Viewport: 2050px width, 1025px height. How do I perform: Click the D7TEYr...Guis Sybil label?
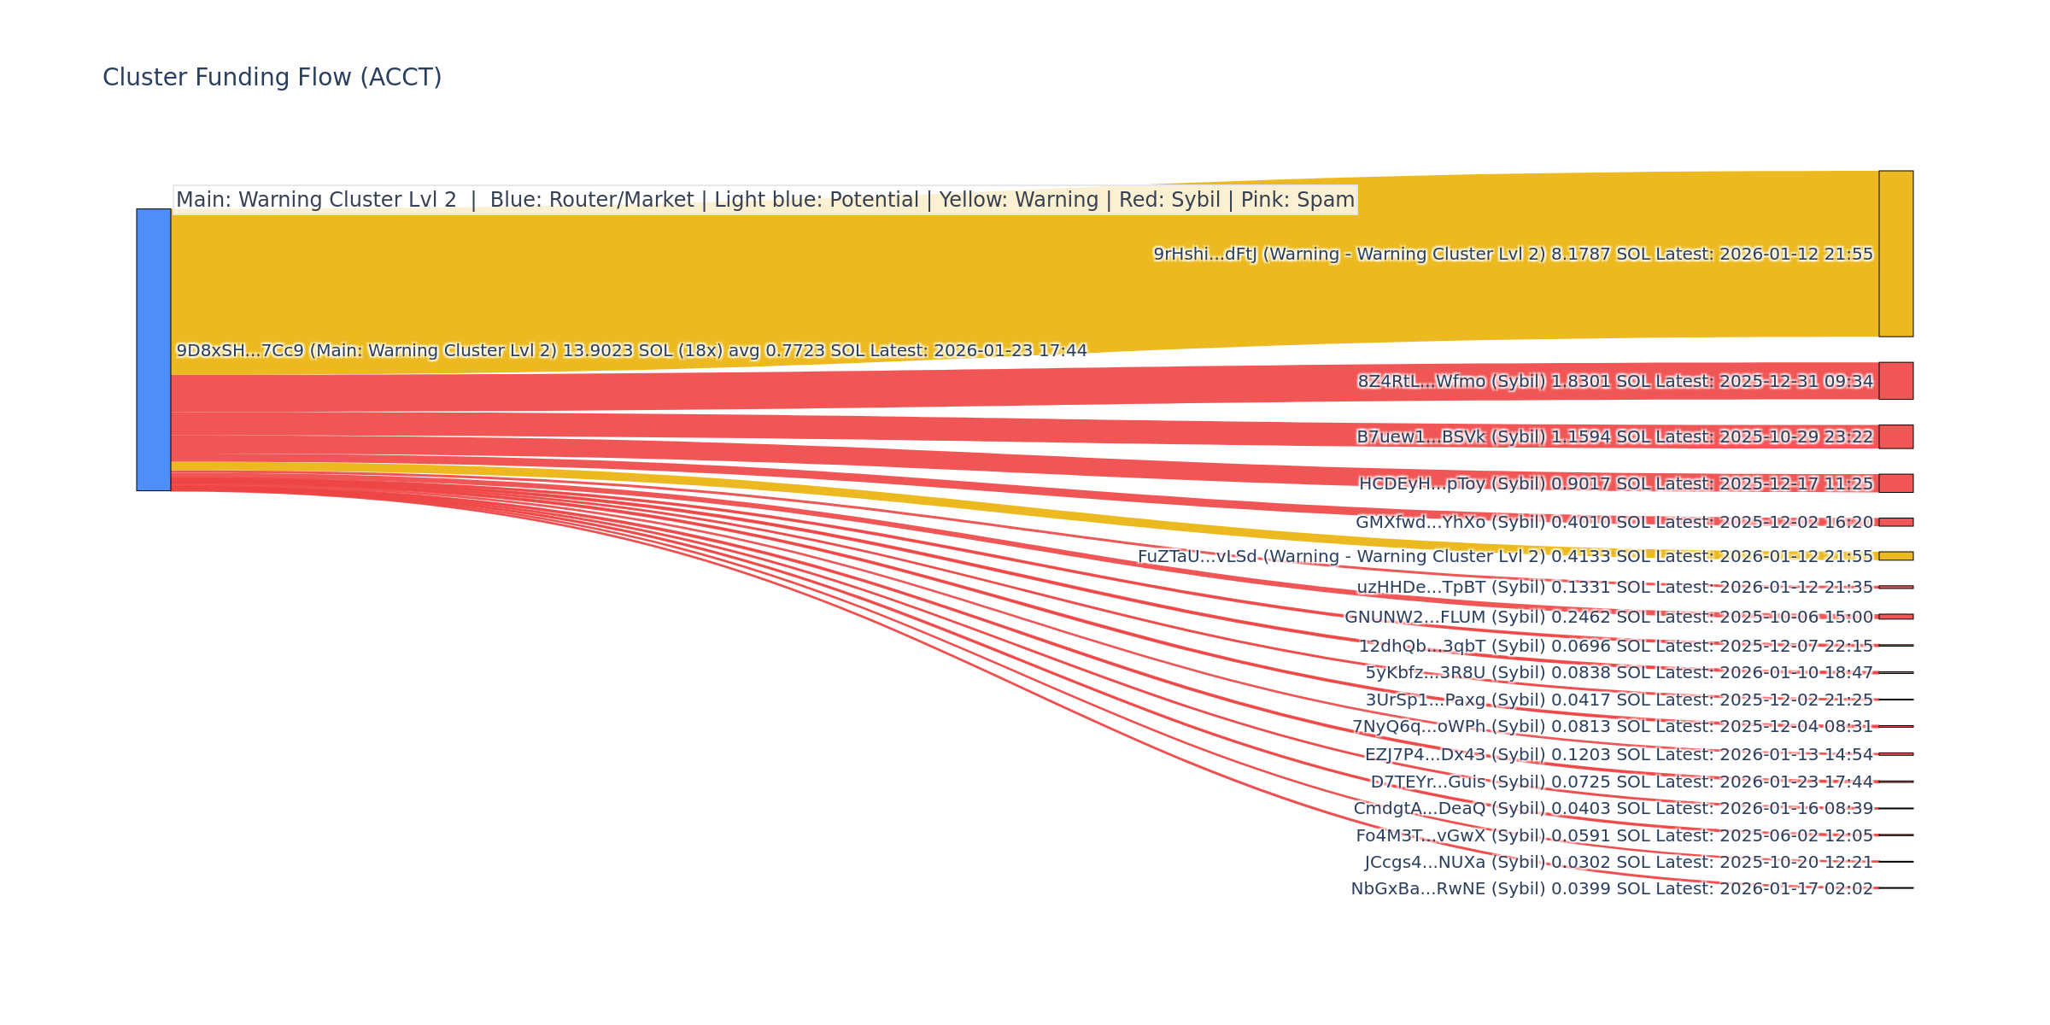click(x=1621, y=782)
